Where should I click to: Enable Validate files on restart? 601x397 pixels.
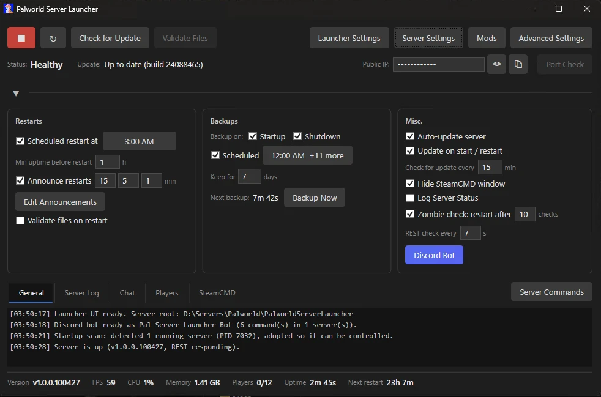20,220
